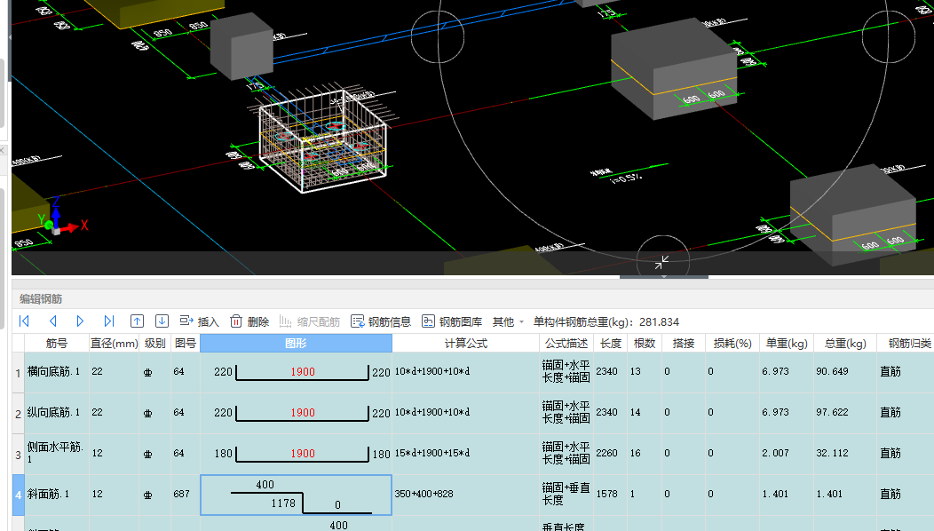The height and width of the screenshot is (531, 934).
Task: Open 钢筋图库 rebar library
Action: point(452,321)
